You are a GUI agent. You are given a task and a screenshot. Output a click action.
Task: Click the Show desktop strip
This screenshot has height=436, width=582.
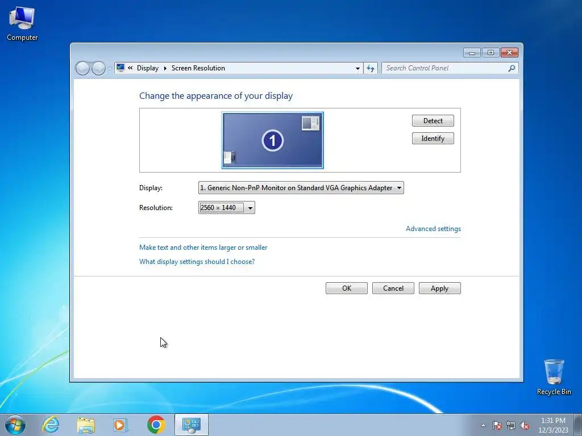click(578, 425)
